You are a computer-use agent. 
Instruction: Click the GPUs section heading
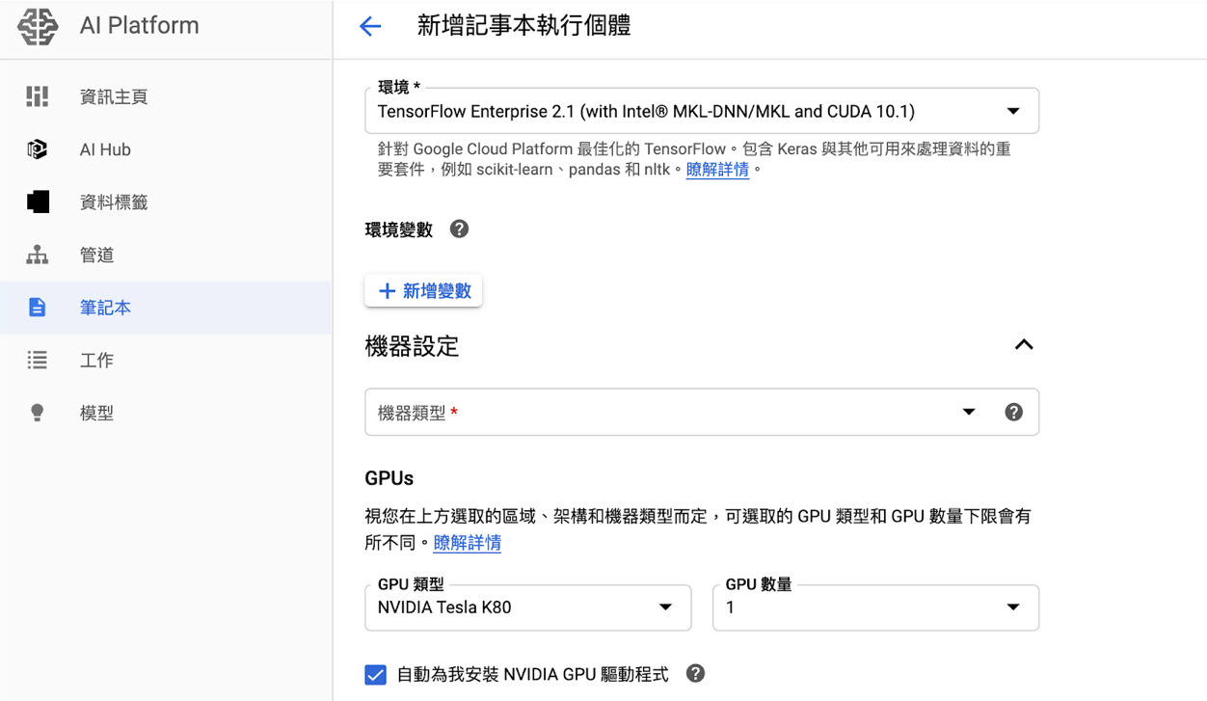pyautogui.click(x=389, y=478)
